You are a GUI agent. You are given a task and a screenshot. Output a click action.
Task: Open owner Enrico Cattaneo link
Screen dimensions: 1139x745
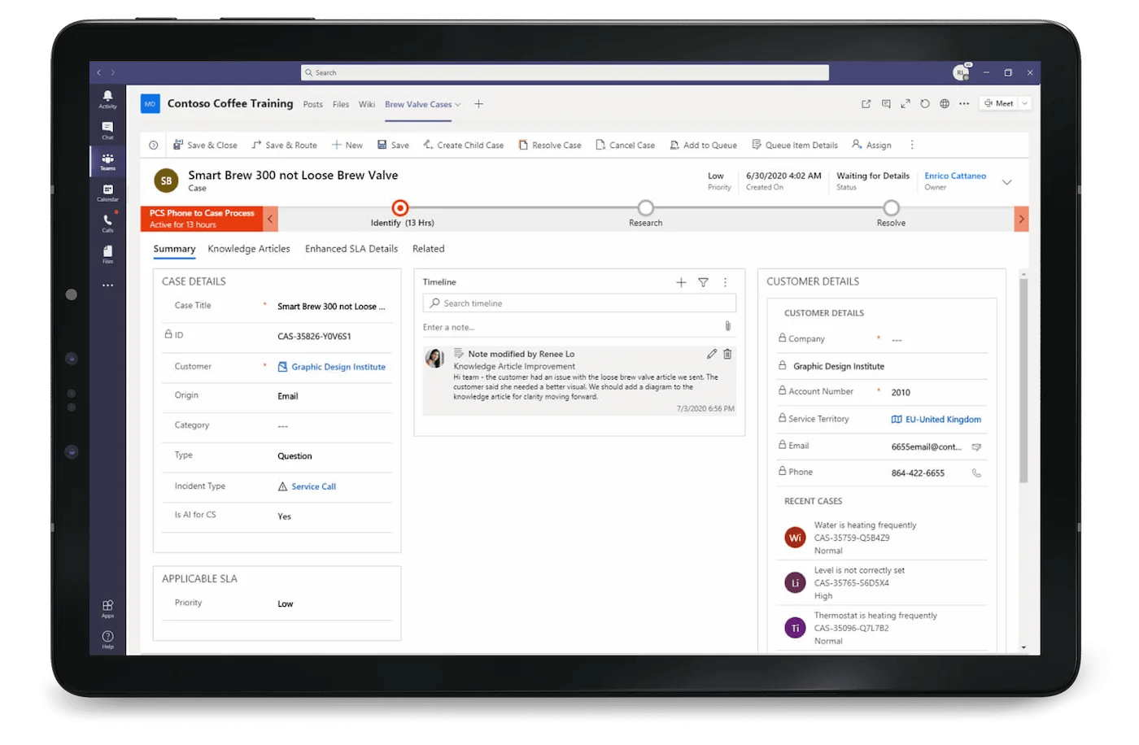point(955,176)
